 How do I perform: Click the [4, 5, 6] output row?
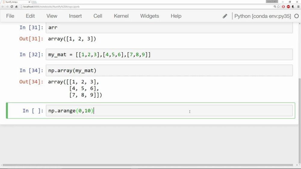click(x=84, y=88)
